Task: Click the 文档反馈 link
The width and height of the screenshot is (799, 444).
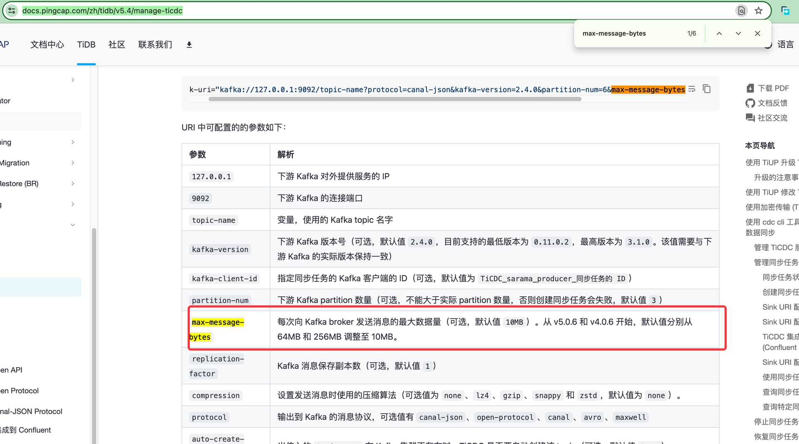Action: click(772, 103)
